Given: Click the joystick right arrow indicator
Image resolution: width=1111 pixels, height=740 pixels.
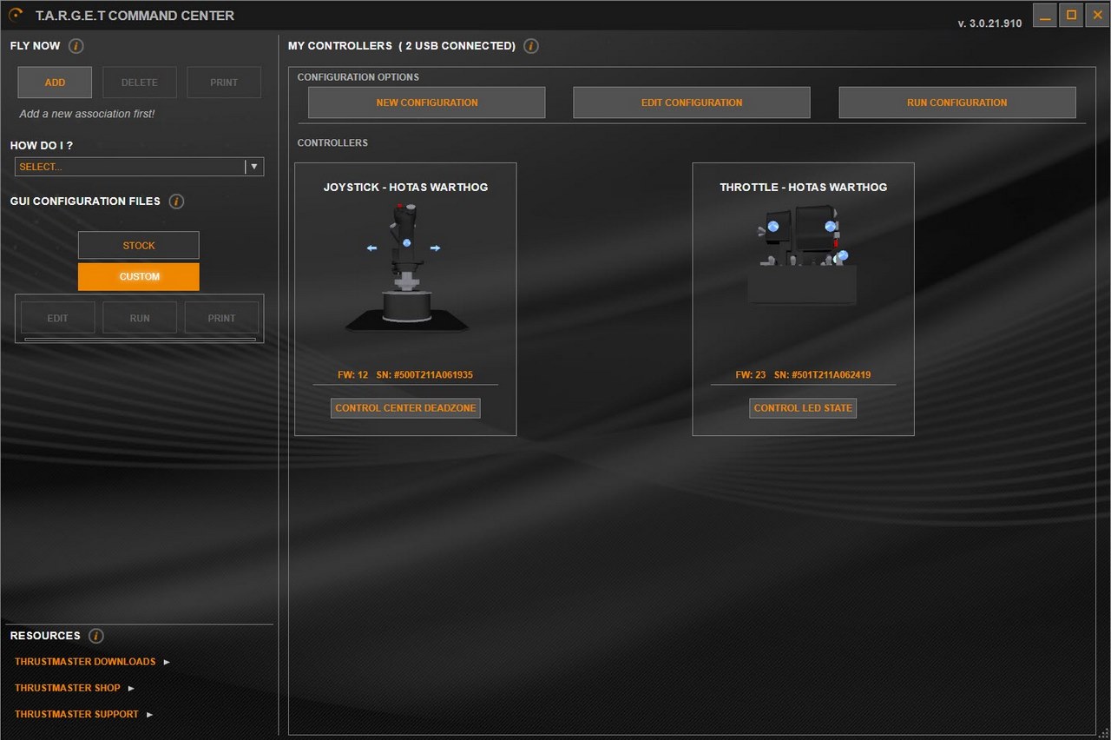Looking at the screenshot, I should [x=435, y=248].
